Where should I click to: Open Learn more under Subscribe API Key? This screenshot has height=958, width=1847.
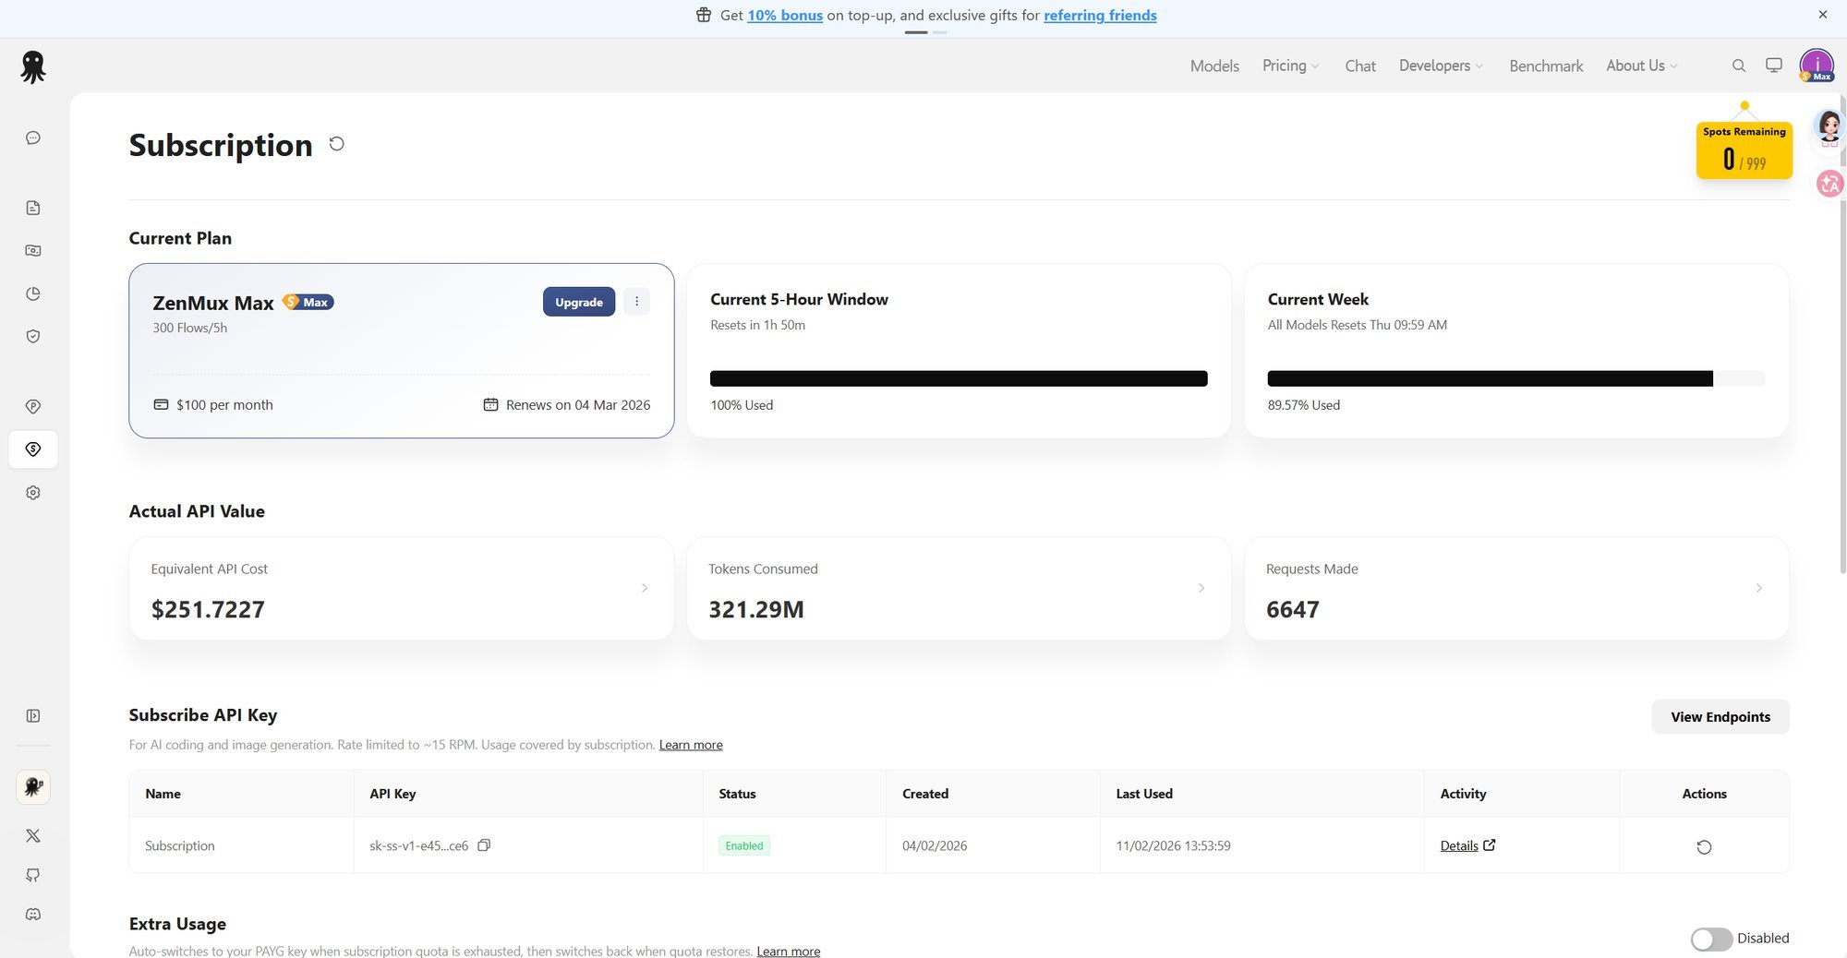tap(691, 745)
